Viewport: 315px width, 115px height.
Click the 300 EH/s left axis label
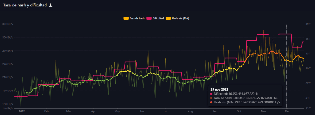(7, 37)
